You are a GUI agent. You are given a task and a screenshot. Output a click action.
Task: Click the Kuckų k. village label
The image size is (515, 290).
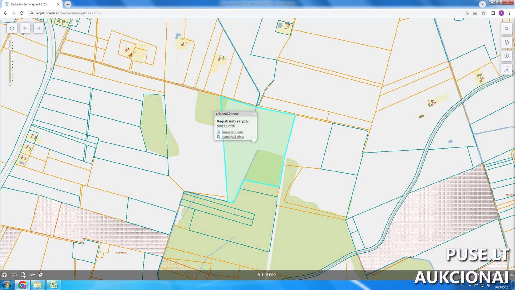(x=121, y=252)
